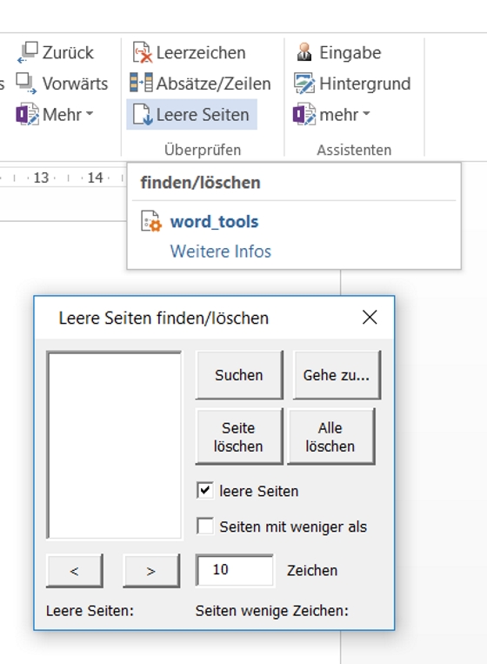The height and width of the screenshot is (664, 487).
Task: Click the Vorwärts icon in the ribbon
Action: [26, 84]
